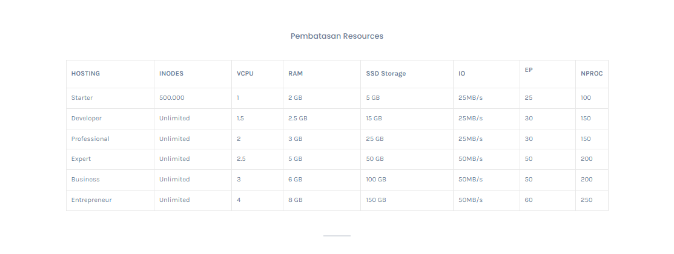Image resolution: width=674 pixels, height=254 pixels.
Task: Click the 500.000 inodes value
Action: pos(172,98)
